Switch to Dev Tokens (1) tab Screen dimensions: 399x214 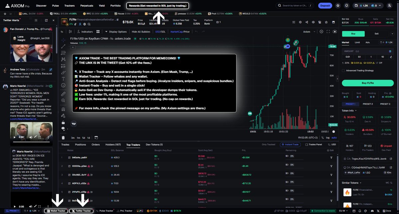154,144
